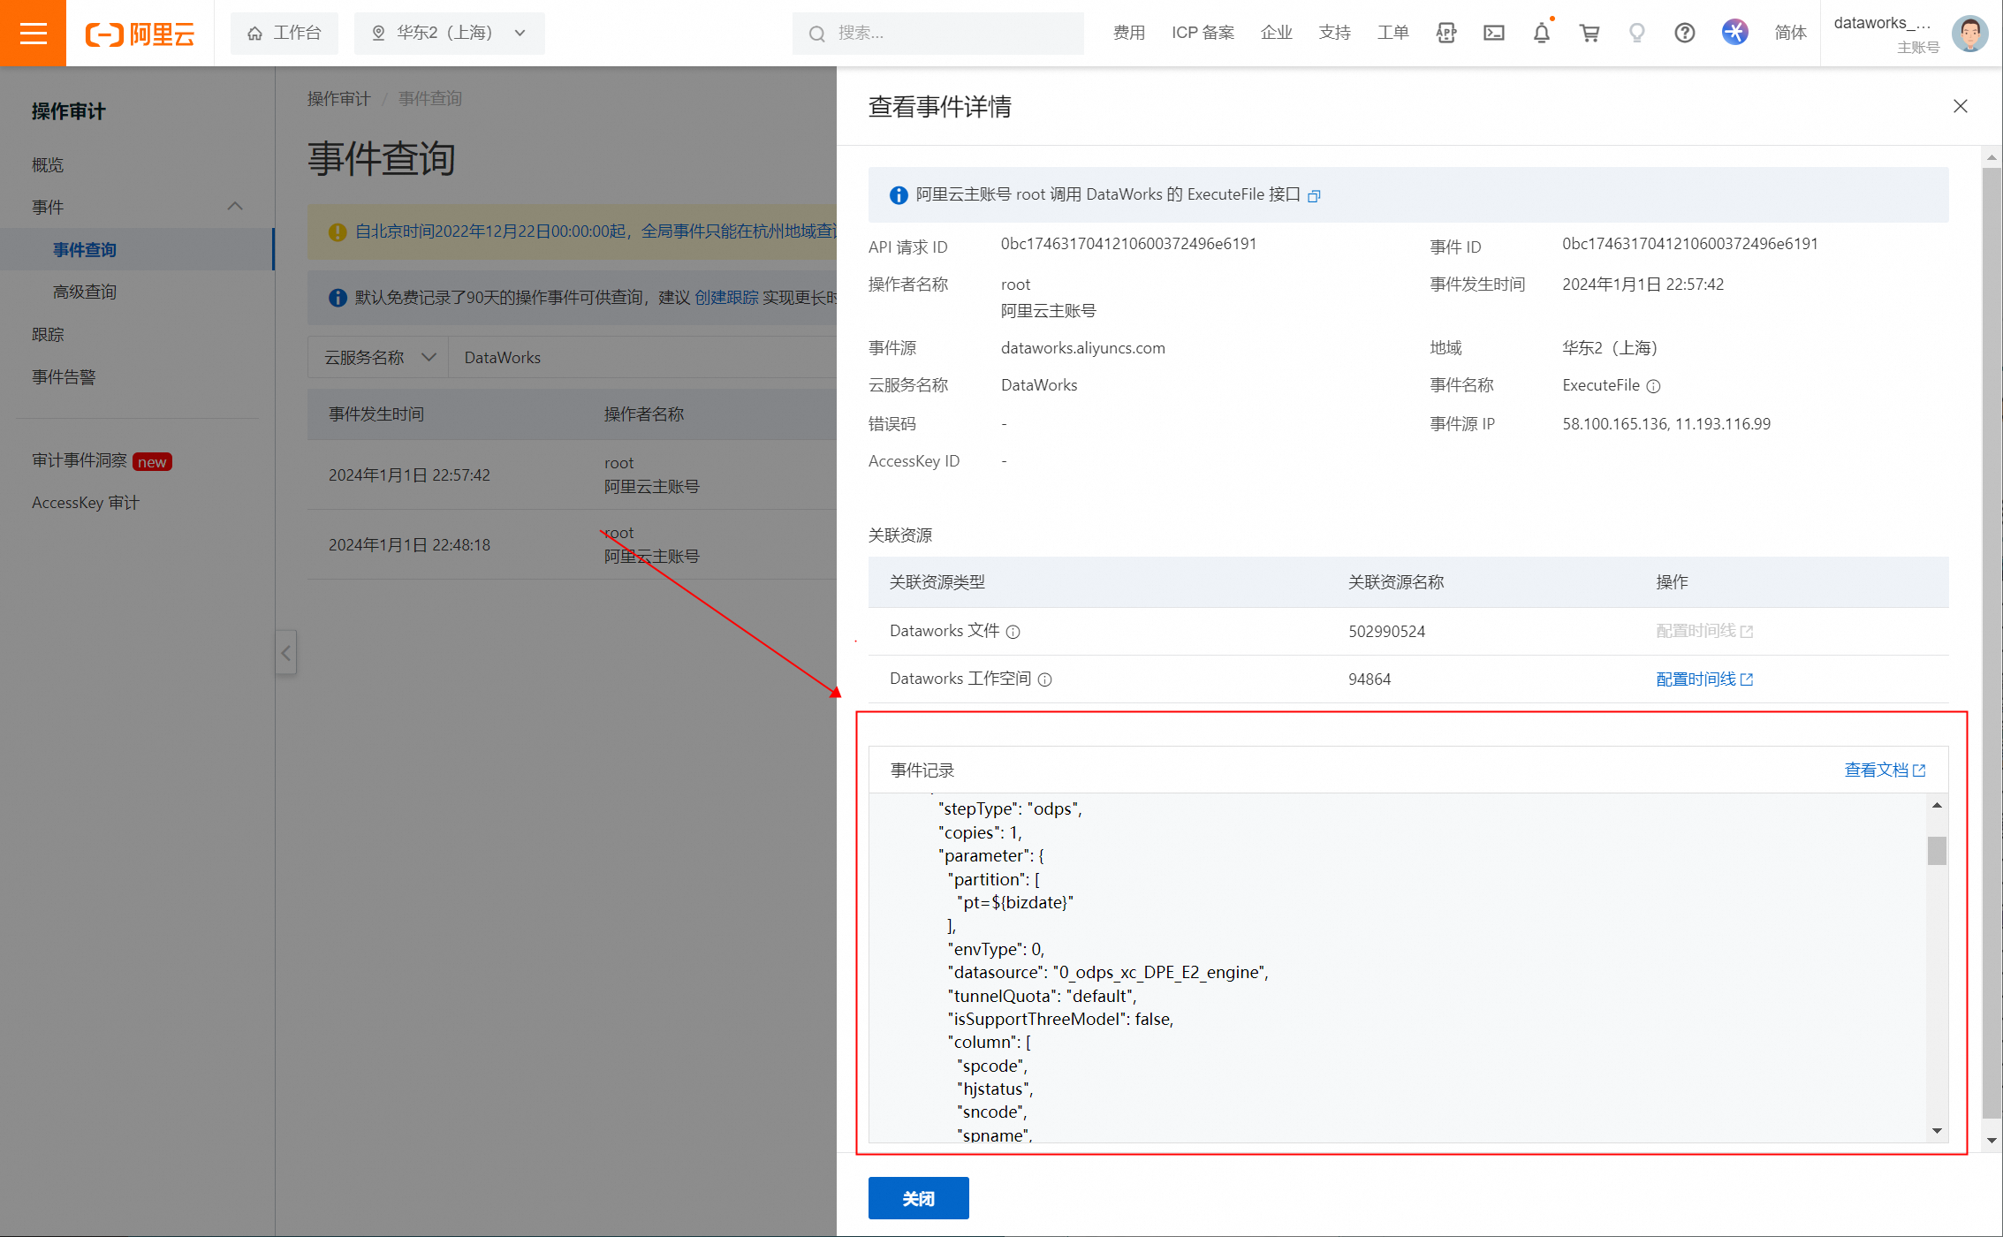The width and height of the screenshot is (2003, 1237).
Task: Open the API debugging icon in header
Action: click(1445, 34)
